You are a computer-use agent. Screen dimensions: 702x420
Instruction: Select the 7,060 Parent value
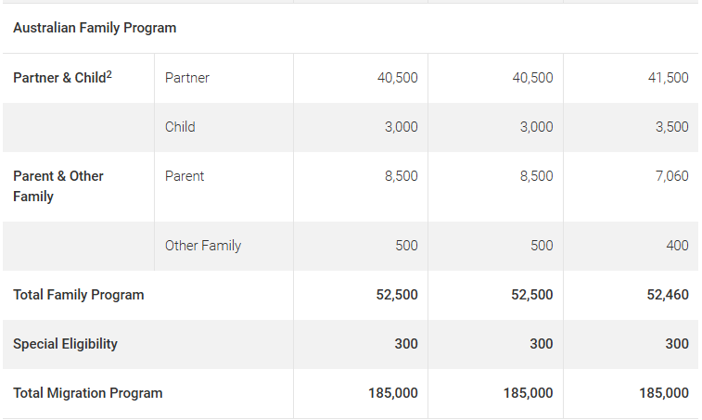coord(671,176)
